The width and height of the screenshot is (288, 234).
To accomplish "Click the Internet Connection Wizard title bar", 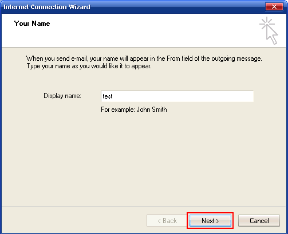I will click(133, 7).
